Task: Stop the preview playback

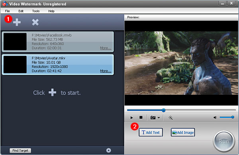Action: (141, 117)
